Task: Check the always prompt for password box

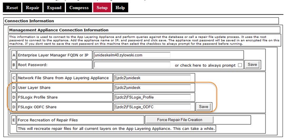Action: click(x=240, y=65)
